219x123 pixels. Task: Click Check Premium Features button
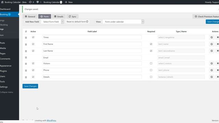206,16
